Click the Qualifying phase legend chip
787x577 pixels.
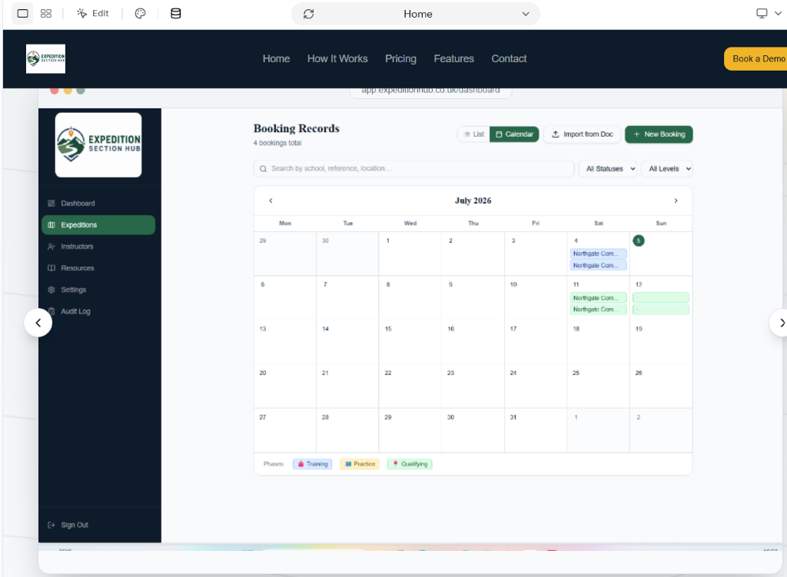tap(410, 464)
